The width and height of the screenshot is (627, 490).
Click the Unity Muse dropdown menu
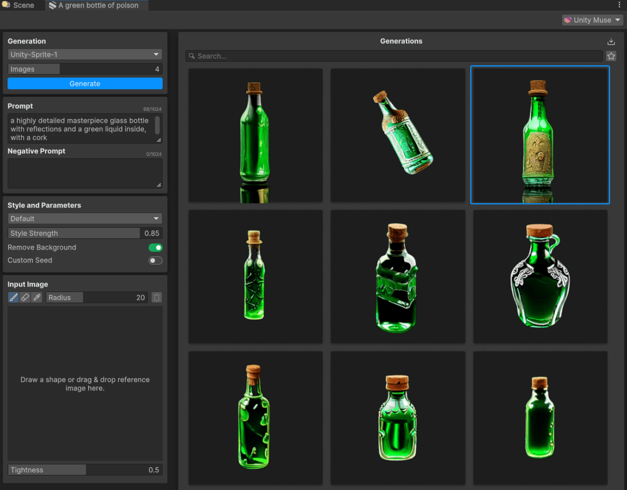(591, 20)
